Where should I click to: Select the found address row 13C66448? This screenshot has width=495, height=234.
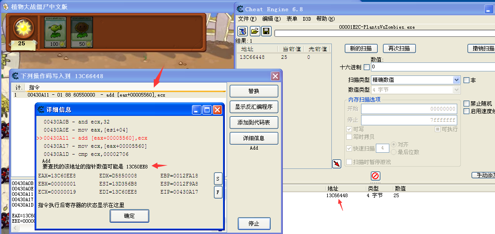pos(284,57)
